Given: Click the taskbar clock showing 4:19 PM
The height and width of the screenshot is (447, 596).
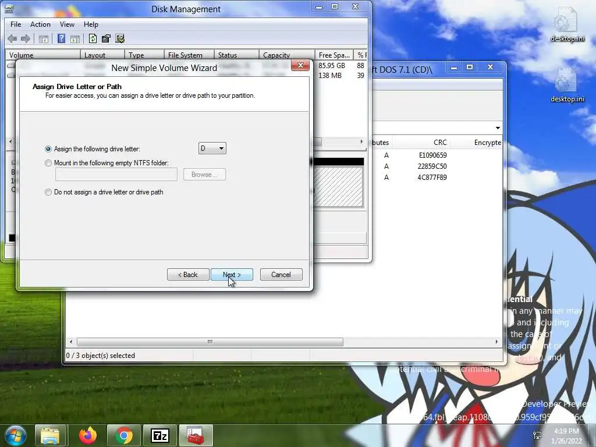Looking at the screenshot, I should (566, 435).
